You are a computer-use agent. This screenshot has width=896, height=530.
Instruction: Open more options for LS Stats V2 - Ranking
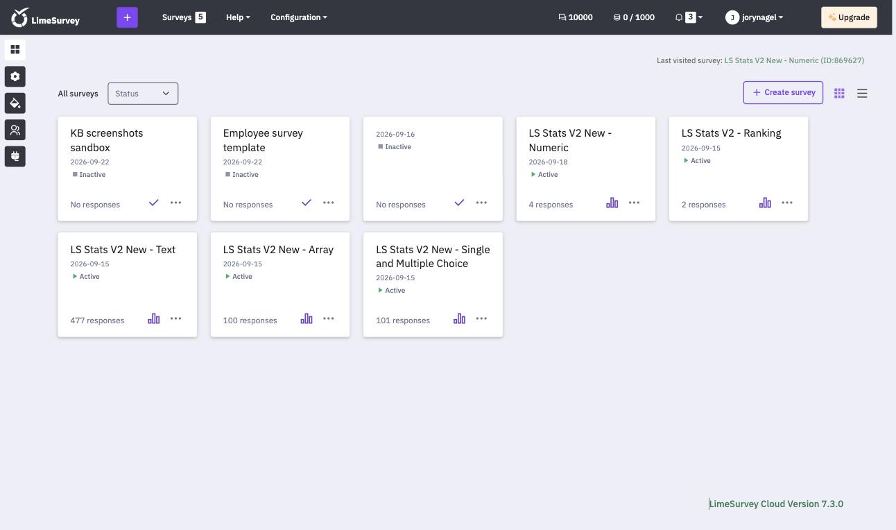click(x=787, y=203)
